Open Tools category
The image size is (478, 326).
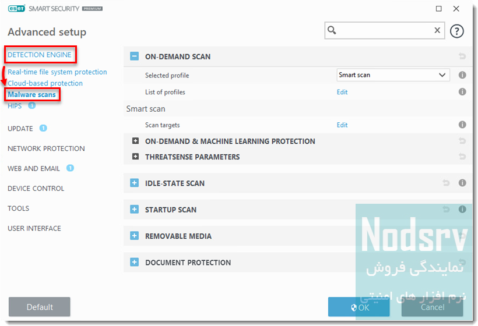point(18,208)
